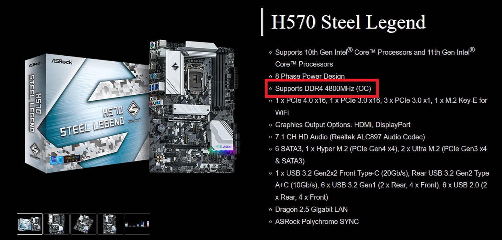Select the rear I/O ports thumbnail
The image size is (502, 240).
coord(137,224)
